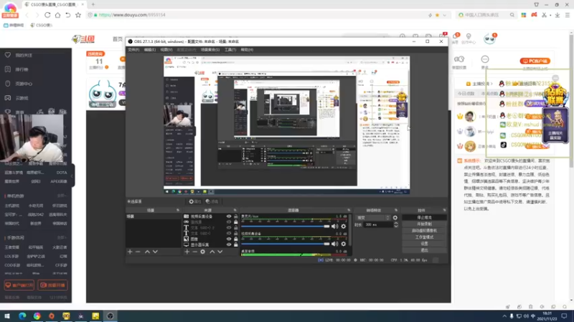The height and width of the screenshot is (322, 574).
Task: Adjust the video capture device volume slider
Action: (286, 243)
